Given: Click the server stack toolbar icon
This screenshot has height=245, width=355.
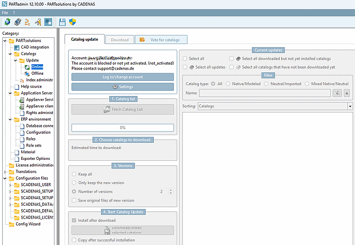Looking at the screenshot, I should [x=18, y=22].
